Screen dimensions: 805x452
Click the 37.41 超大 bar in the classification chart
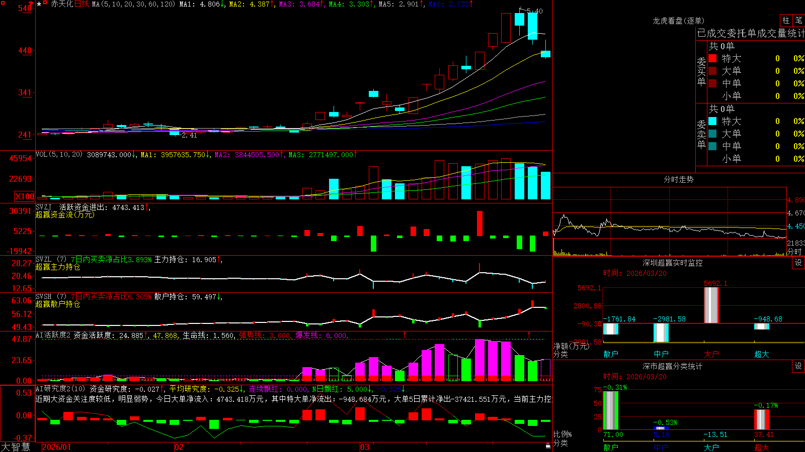(x=762, y=420)
